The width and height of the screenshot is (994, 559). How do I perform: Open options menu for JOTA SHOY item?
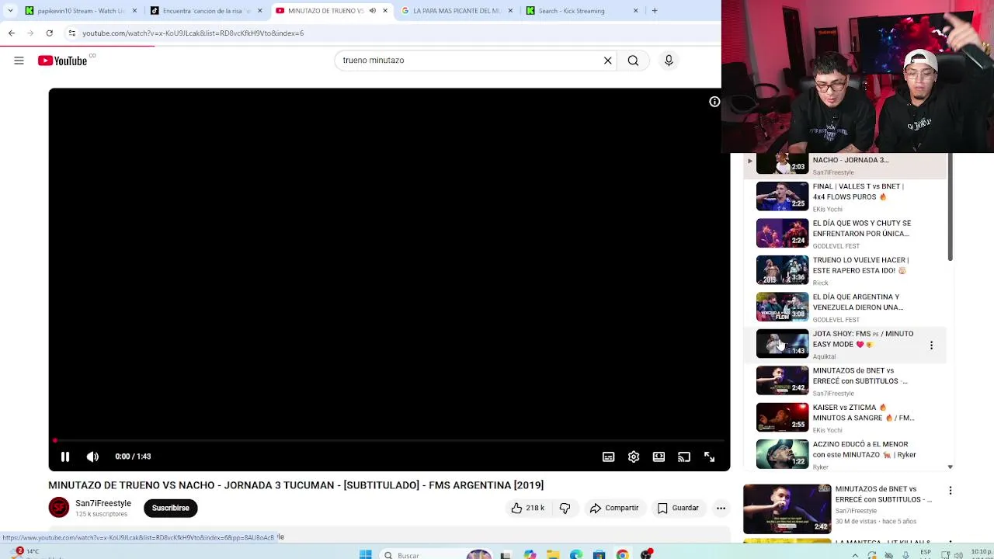931,345
